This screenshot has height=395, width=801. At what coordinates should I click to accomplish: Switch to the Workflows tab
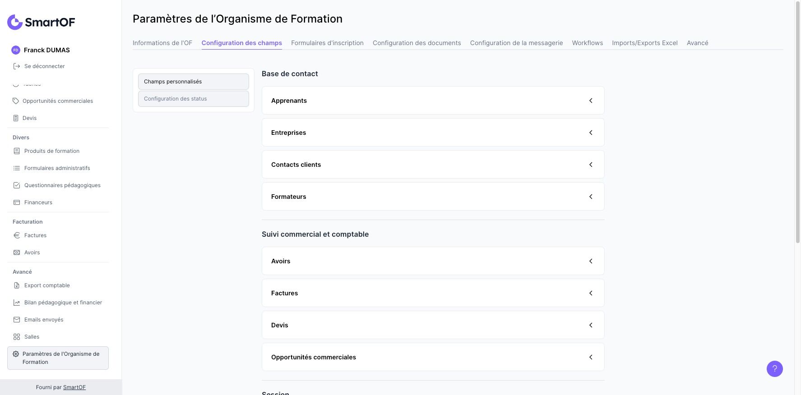pos(587,43)
